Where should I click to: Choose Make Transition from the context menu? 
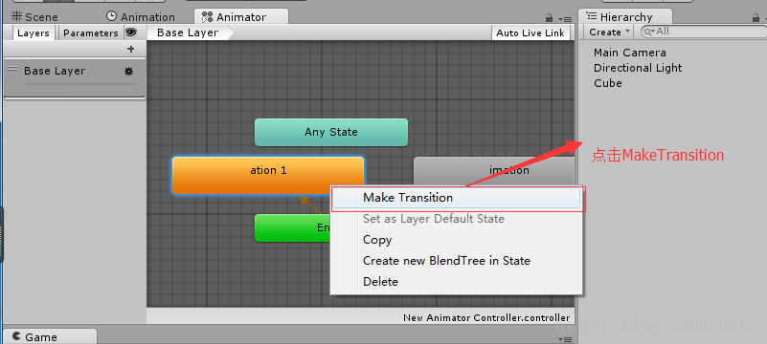point(457,198)
